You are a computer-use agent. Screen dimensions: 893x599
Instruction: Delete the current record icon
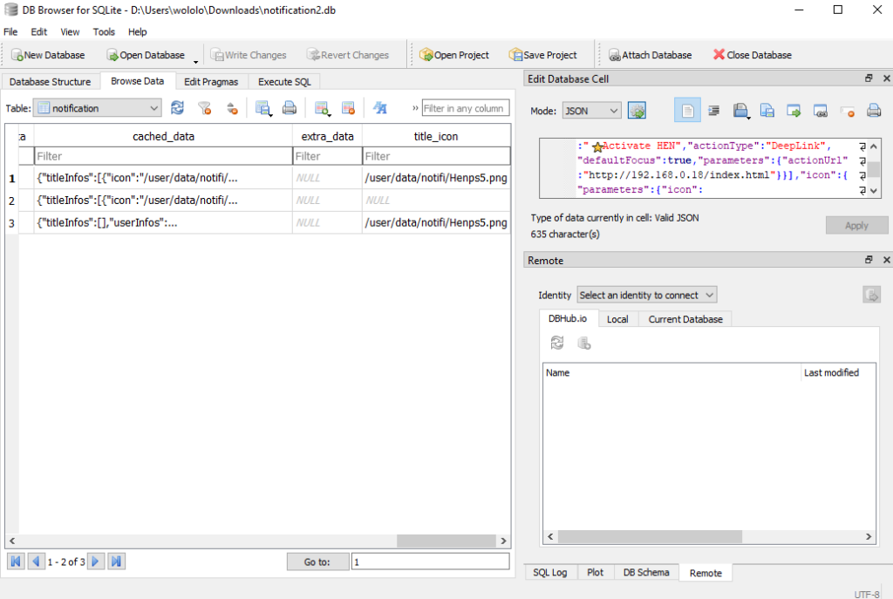pos(348,108)
